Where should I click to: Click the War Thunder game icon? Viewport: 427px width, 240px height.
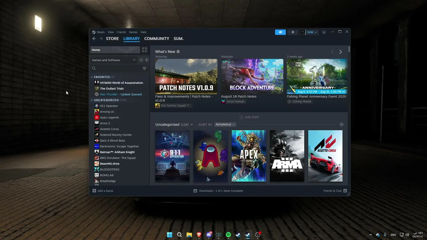click(97, 94)
